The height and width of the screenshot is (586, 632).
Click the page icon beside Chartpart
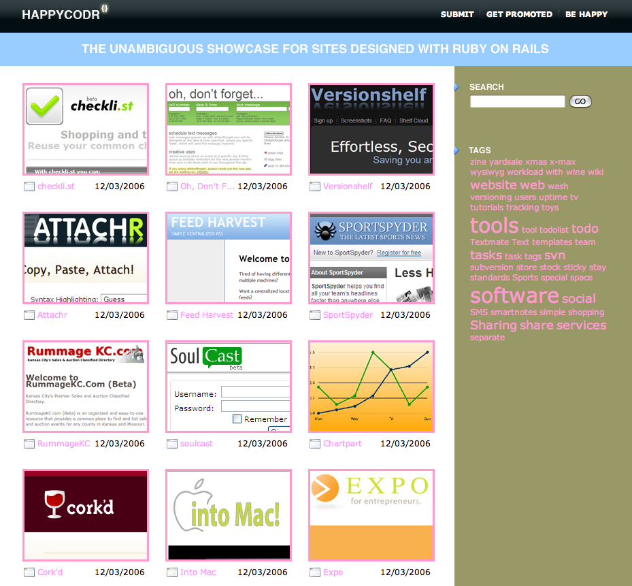click(315, 444)
